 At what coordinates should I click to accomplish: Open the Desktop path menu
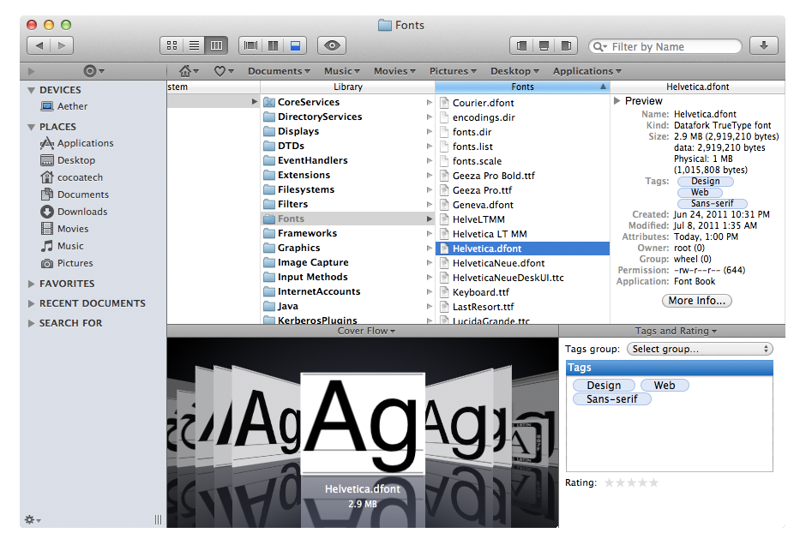point(514,71)
